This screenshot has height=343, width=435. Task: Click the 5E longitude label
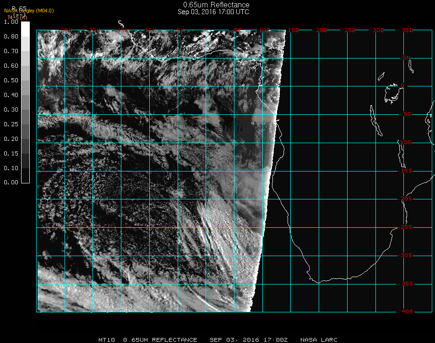(238, 30)
